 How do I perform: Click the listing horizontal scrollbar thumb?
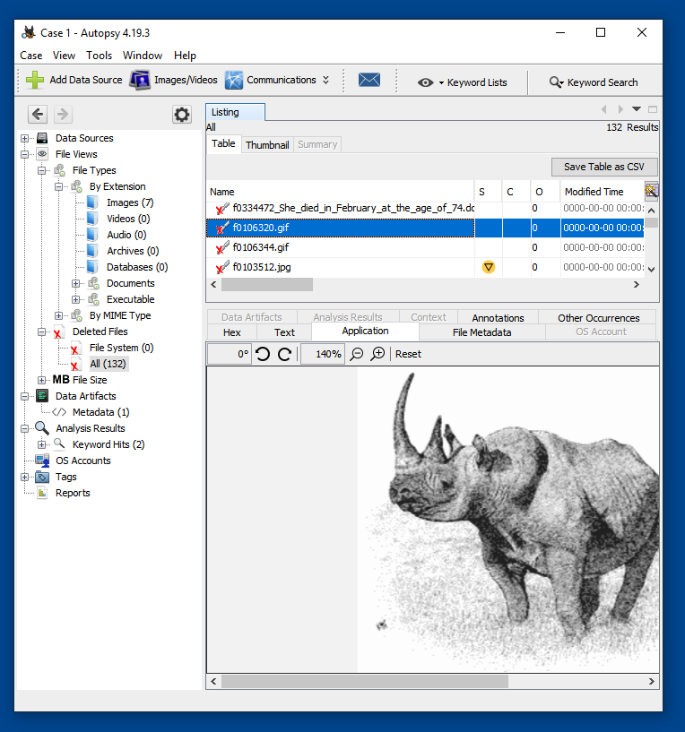pyautogui.click(x=267, y=284)
